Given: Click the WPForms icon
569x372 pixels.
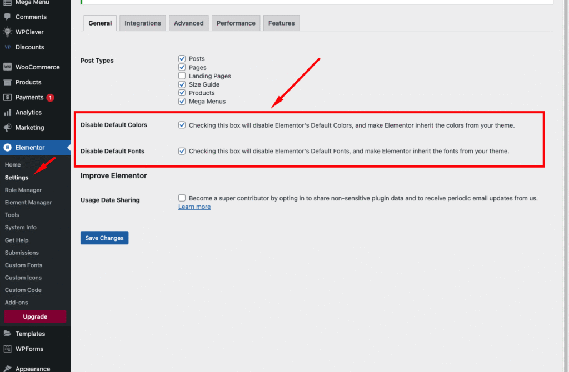Looking at the screenshot, I should point(7,349).
